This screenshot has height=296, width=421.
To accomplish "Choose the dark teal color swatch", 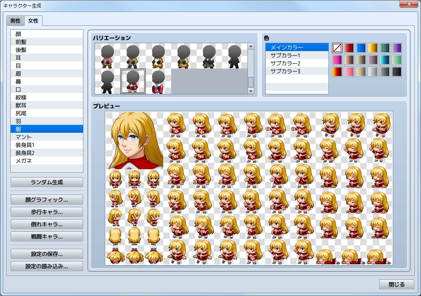I will (384, 48).
